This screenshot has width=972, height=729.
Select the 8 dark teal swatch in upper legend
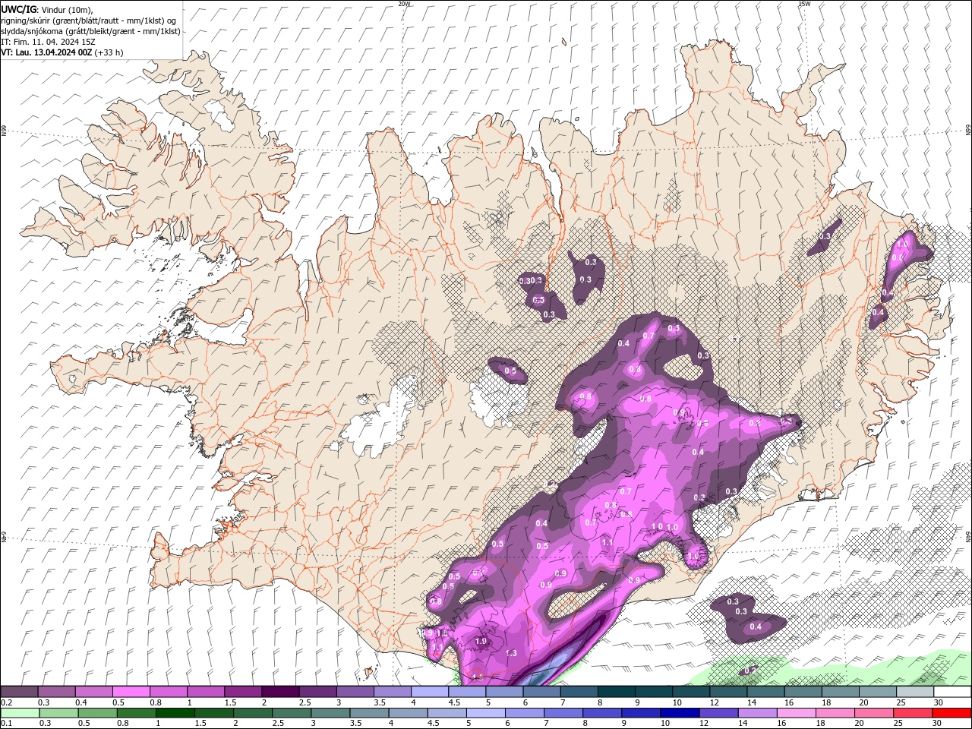coord(616,692)
